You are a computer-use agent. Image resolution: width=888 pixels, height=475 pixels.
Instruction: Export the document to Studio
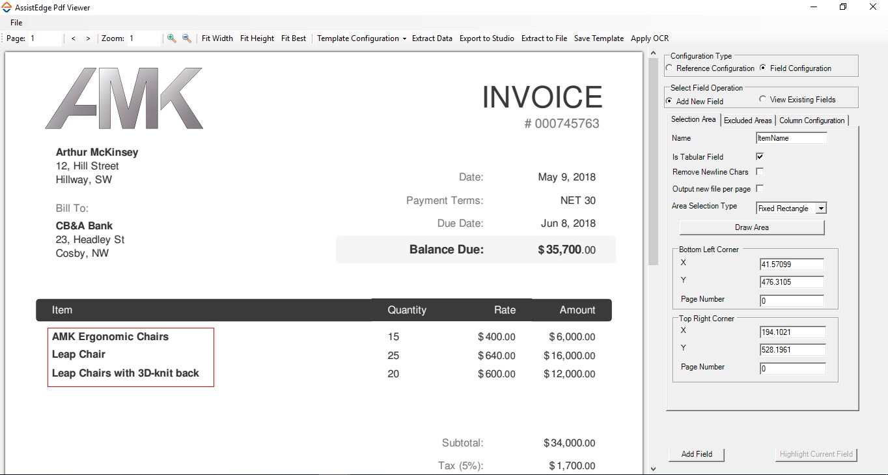(x=486, y=38)
